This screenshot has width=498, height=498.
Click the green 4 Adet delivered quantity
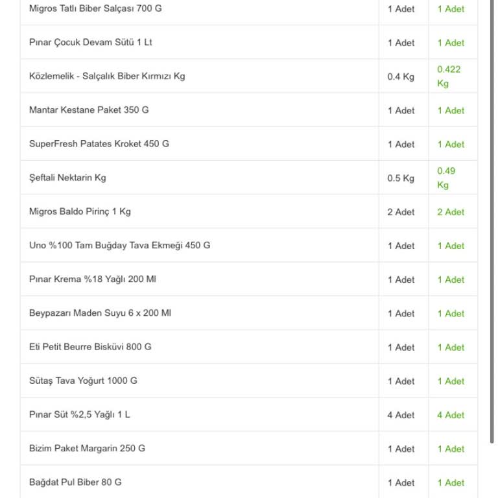pyautogui.click(x=451, y=415)
